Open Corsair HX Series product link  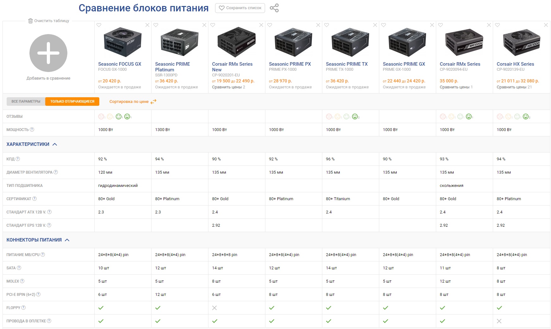pos(515,64)
